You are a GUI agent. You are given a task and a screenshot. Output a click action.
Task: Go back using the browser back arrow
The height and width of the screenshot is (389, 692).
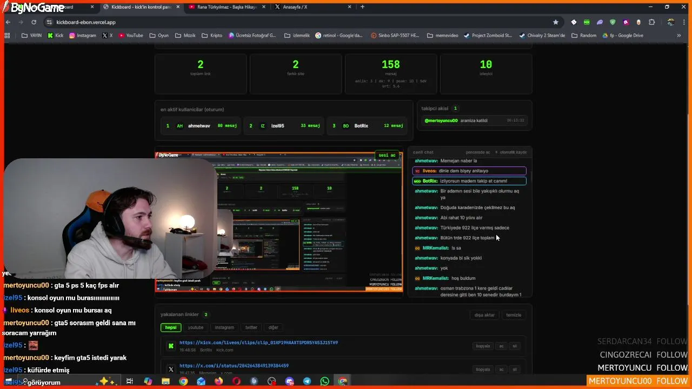(x=8, y=22)
